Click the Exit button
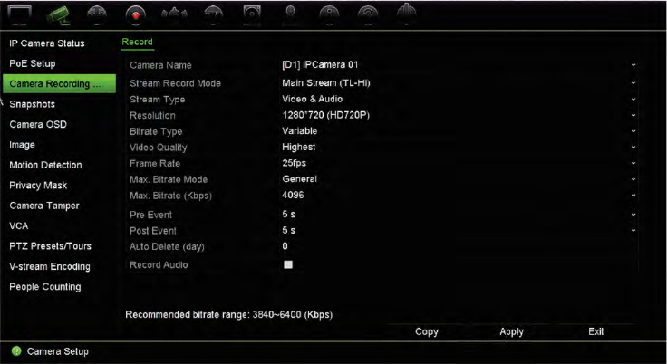The width and height of the screenshot is (667, 364). coord(596,331)
